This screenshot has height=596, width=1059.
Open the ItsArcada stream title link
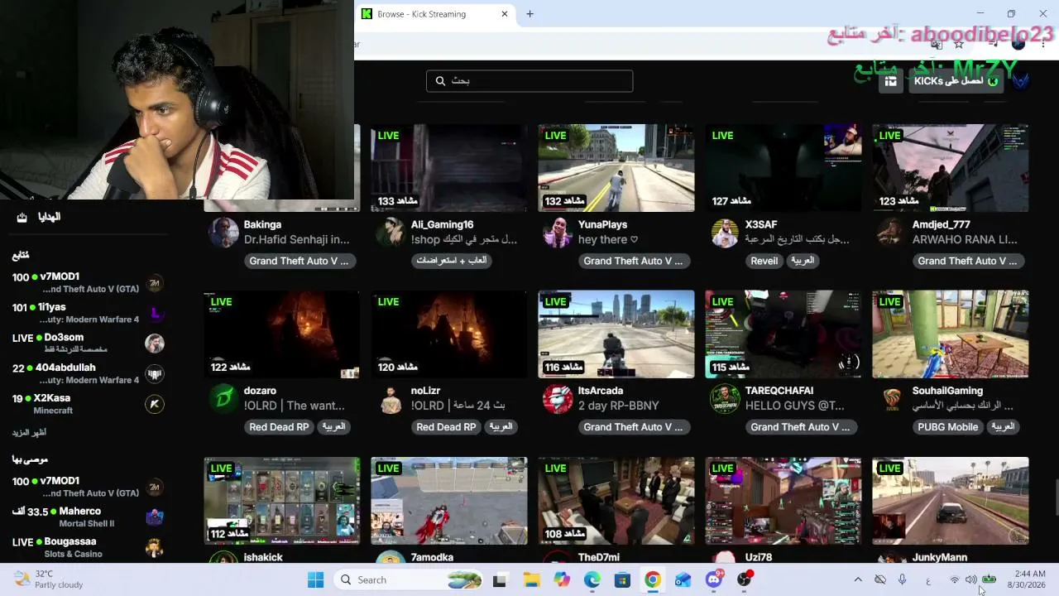pyautogui.click(x=619, y=406)
